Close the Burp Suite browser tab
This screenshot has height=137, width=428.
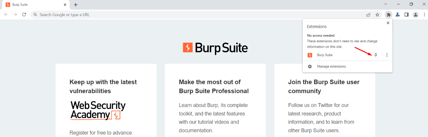tap(65, 5)
